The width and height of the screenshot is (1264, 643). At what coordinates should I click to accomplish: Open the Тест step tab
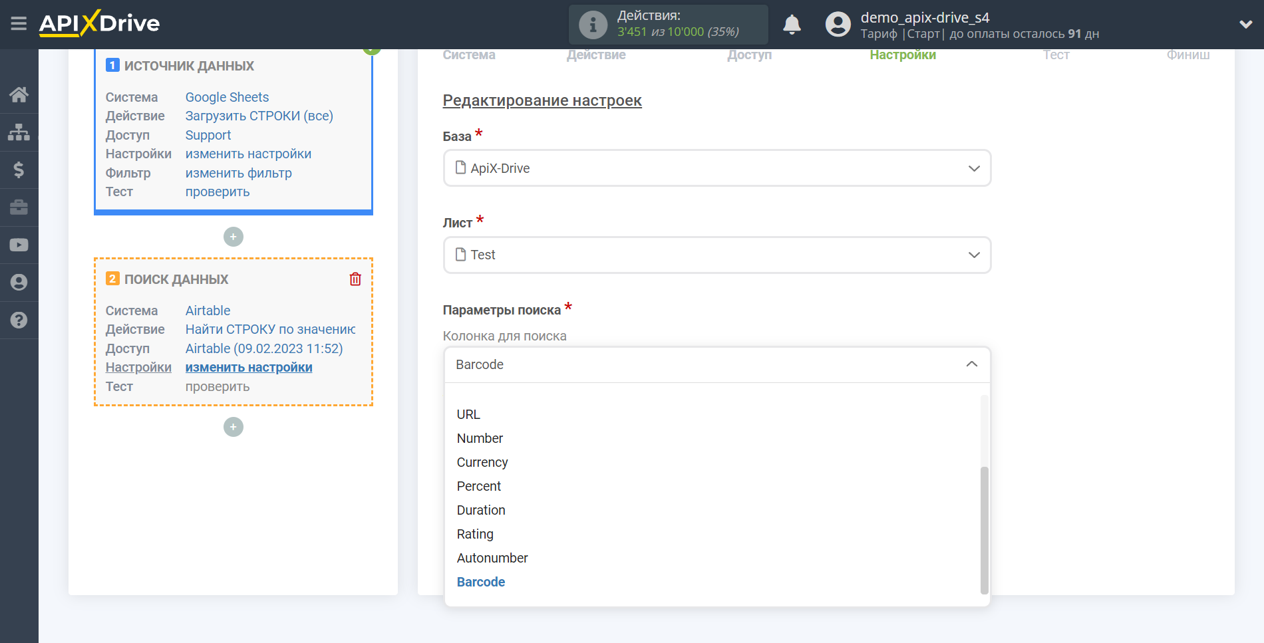1056,55
